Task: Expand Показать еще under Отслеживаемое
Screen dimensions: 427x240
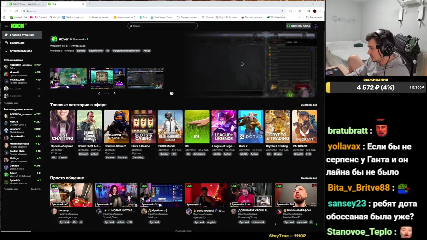Action: [11, 103]
